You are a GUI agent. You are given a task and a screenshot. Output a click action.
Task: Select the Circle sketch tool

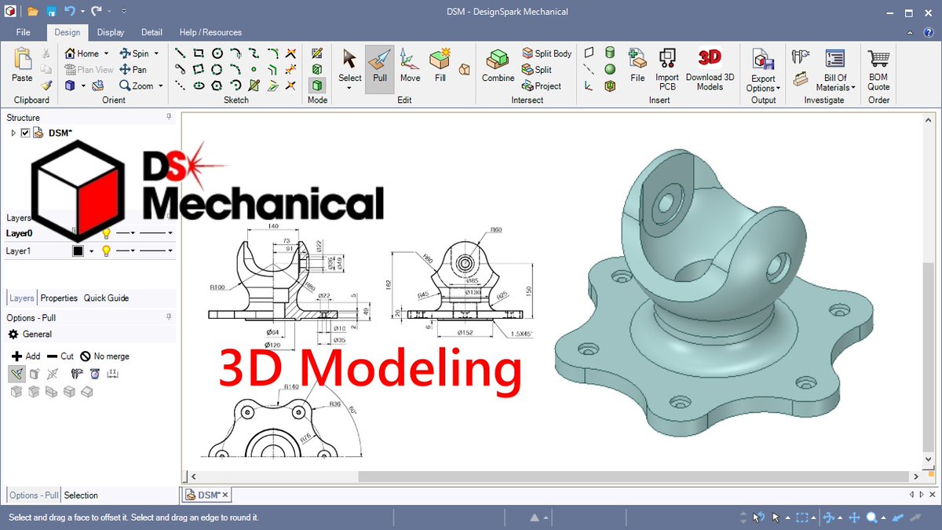coord(217,53)
